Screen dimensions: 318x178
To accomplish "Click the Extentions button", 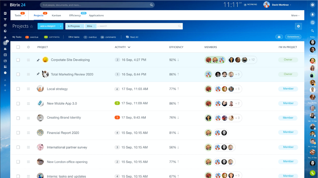I will [293, 37].
